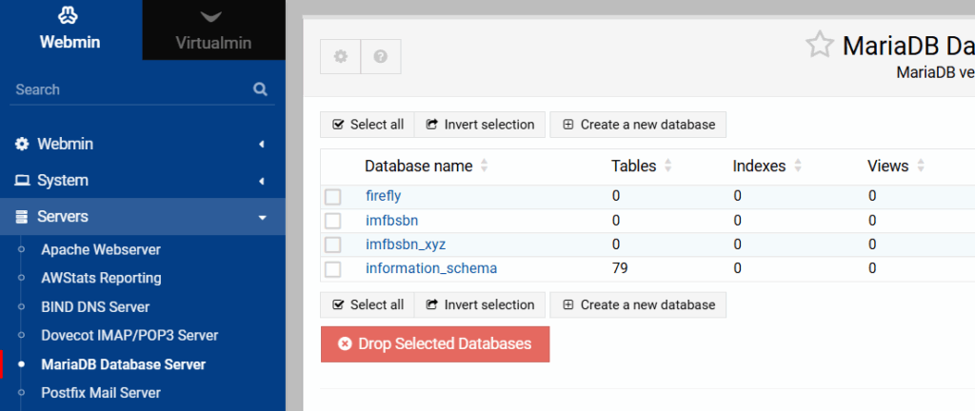Viewport: 975px width, 411px height.
Task: Expand the Webmin sidebar category
Action: click(143, 145)
